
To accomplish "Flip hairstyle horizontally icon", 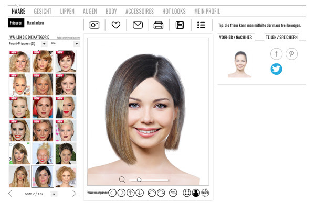I will point(173,193).
